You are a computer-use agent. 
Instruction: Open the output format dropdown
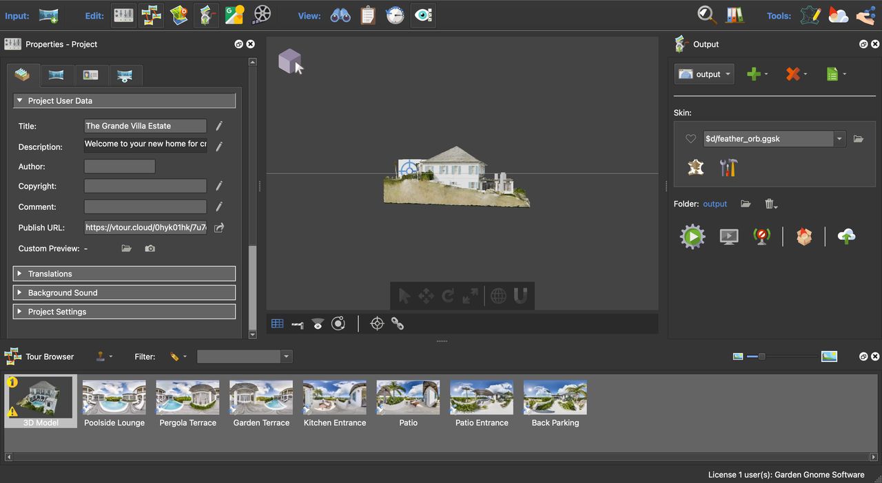point(704,74)
